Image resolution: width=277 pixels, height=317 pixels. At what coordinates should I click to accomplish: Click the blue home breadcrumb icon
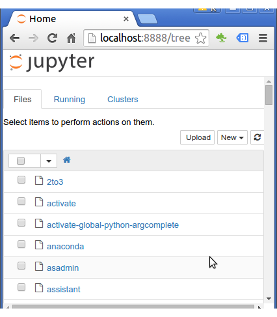[67, 160]
